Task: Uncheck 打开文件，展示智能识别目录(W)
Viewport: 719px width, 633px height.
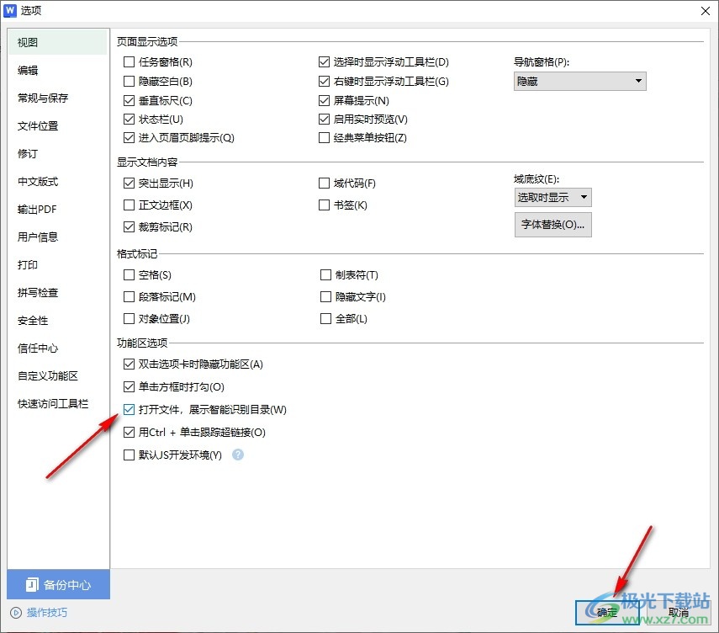Action: (130, 409)
